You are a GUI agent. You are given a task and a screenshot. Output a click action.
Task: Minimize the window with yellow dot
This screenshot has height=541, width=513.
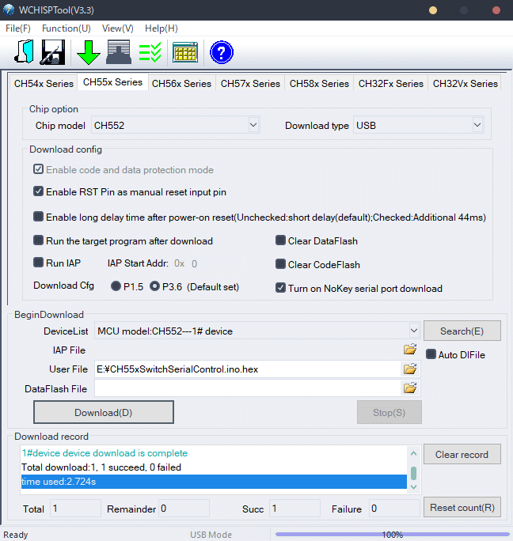click(x=433, y=10)
